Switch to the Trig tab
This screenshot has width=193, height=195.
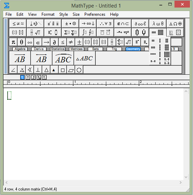tap(114, 49)
